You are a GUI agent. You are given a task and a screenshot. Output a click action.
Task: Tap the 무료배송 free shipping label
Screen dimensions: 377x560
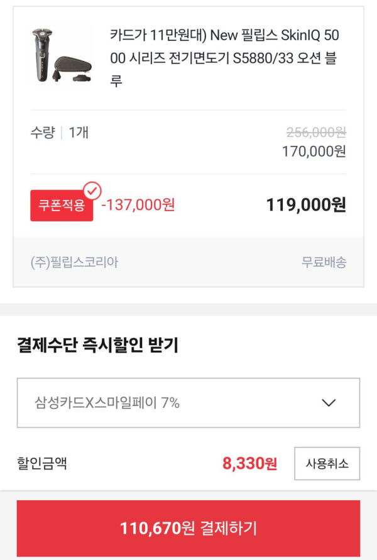tap(324, 263)
